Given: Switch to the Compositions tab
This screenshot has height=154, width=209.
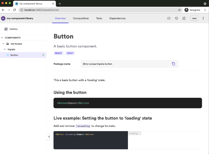Looking at the screenshot, I should [x=81, y=18].
